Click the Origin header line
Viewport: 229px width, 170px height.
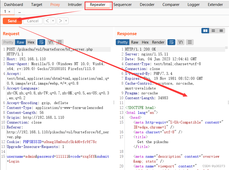pyautogui.click(x=35, y=117)
